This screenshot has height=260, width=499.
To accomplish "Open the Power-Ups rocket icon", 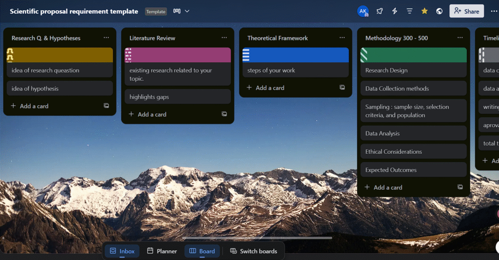I will point(380,11).
